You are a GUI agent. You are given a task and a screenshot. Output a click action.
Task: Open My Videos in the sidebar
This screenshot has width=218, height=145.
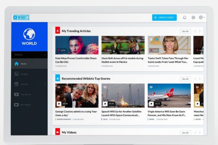[29, 105]
